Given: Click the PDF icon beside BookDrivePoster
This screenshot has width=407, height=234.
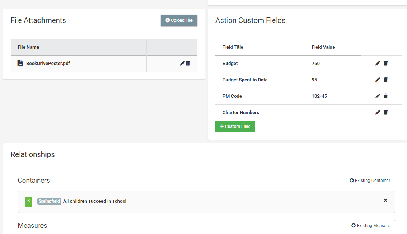Looking at the screenshot, I should click(x=20, y=64).
